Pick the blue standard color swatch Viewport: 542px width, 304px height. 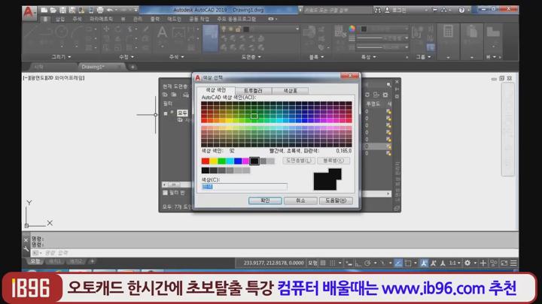pos(238,161)
